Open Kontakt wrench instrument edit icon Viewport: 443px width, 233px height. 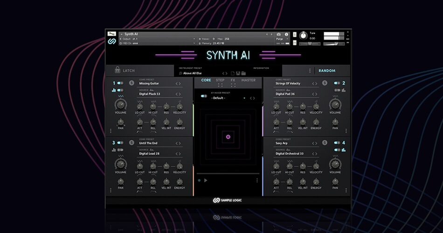(x=111, y=34)
